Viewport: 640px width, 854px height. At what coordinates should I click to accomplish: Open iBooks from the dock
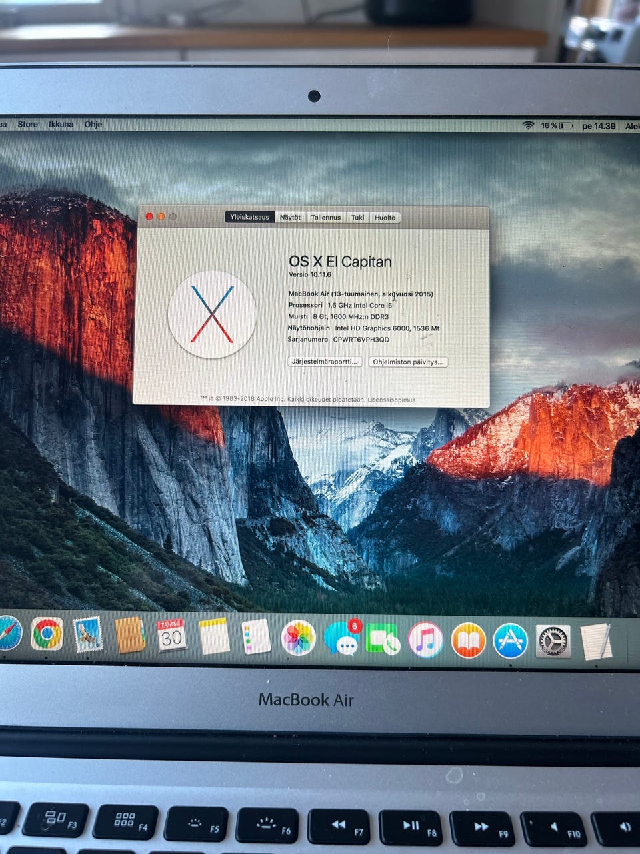click(x=469, y=641)
